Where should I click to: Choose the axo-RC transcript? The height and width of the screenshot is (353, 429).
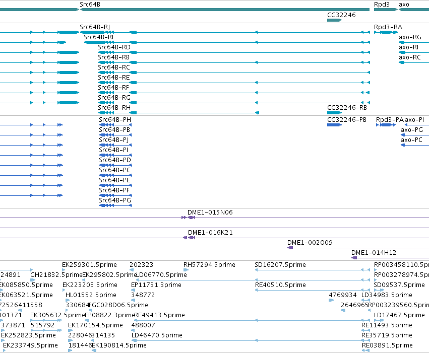pos(409,57)
